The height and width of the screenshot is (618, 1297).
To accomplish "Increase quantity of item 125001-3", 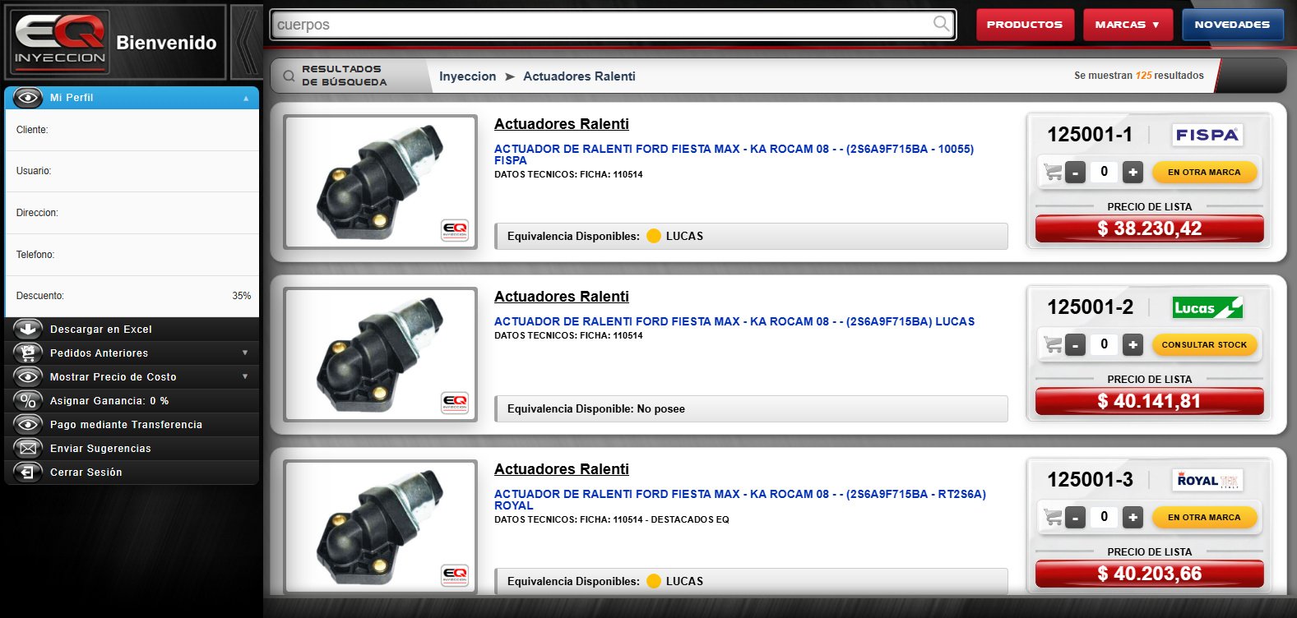I will pos(1133,517).
